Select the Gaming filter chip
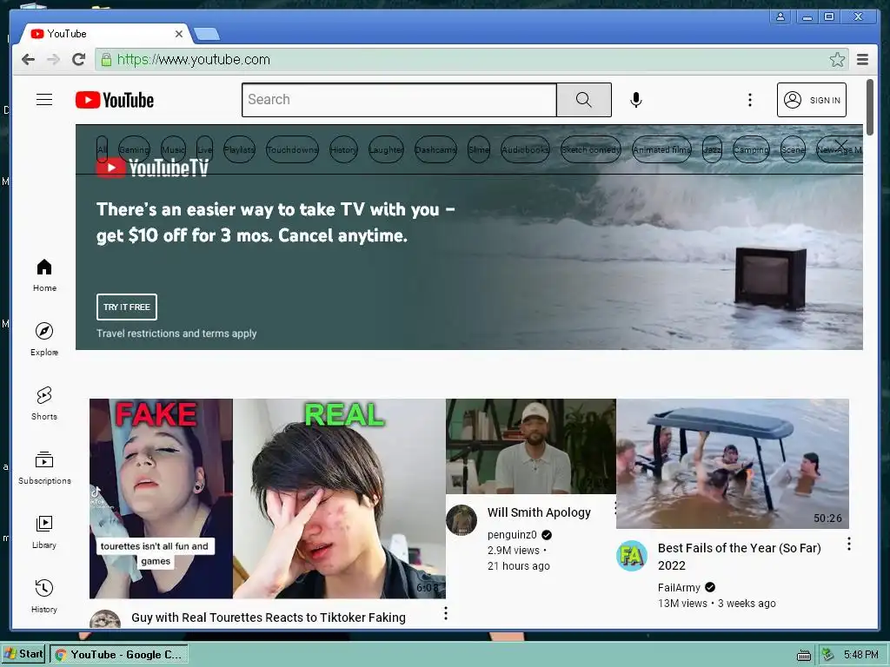Image resolution: width=890 pixels, height=667 pixels. 134,149
